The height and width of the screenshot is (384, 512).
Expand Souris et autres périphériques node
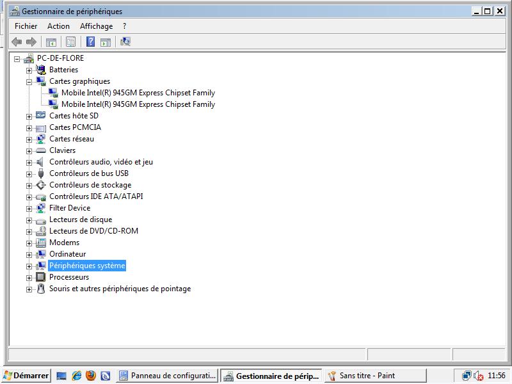(x=29, y=290)
